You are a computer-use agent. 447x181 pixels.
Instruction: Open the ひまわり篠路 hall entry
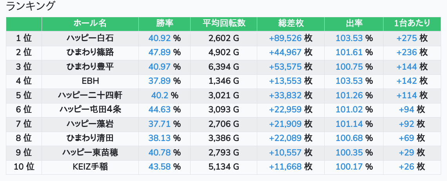click(x=90, y=52)
